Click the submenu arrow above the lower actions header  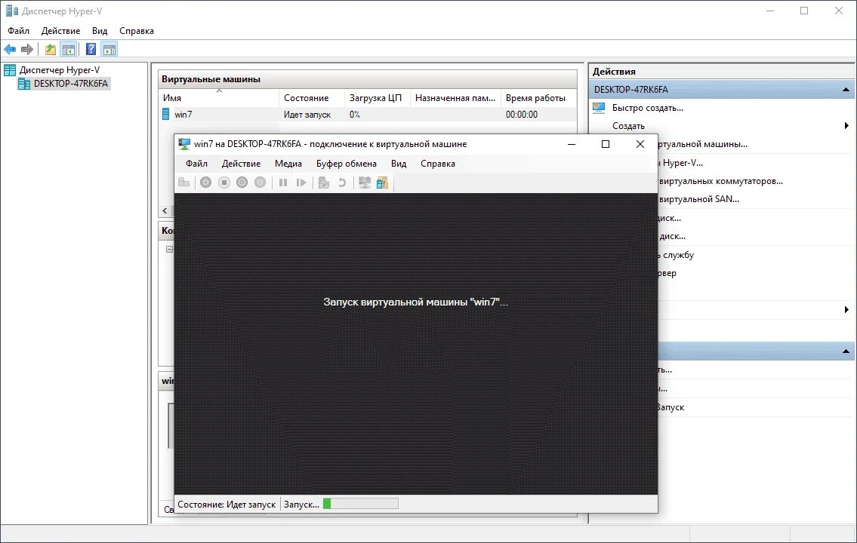846,309
